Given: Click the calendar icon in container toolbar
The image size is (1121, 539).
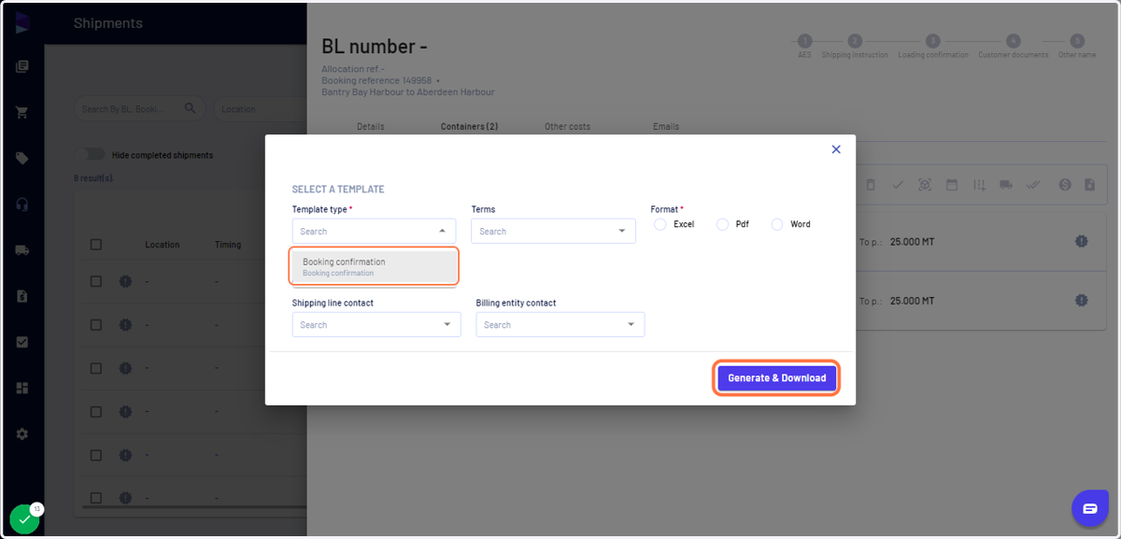Looking at the screenshot, I should (952, 185).
